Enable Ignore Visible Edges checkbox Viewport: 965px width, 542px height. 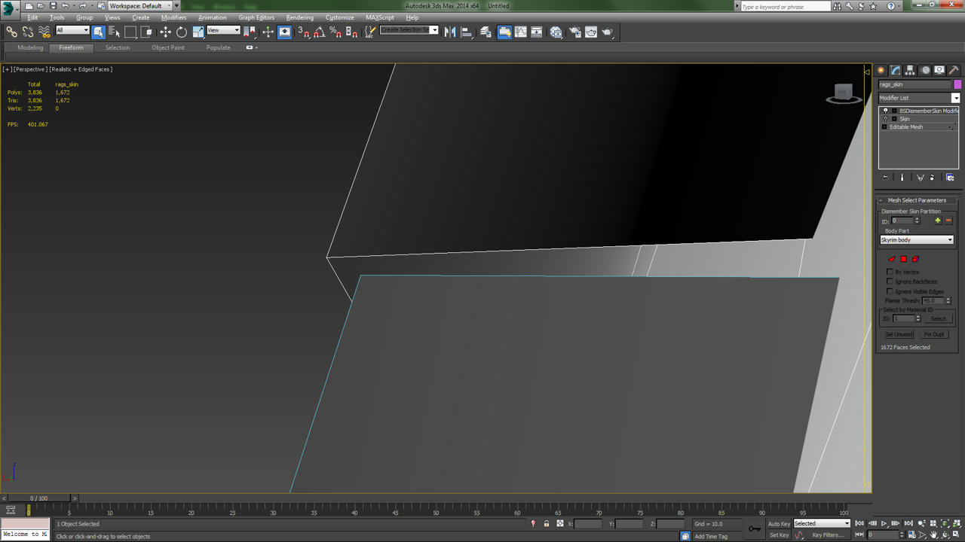click(890, 291)
